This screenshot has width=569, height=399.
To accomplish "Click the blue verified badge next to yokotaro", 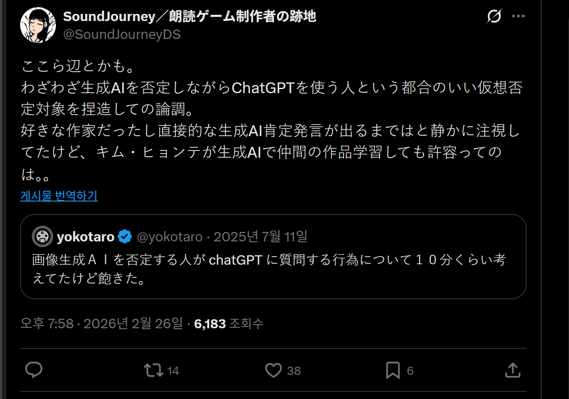I will point(125,237).
